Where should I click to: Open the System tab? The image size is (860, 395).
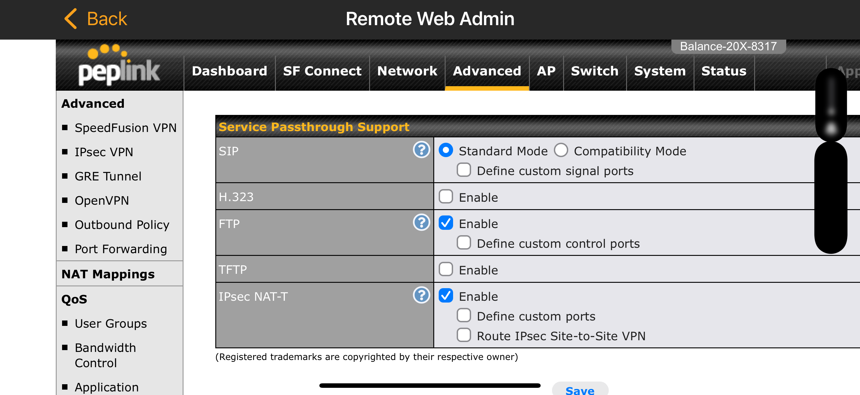660,71
